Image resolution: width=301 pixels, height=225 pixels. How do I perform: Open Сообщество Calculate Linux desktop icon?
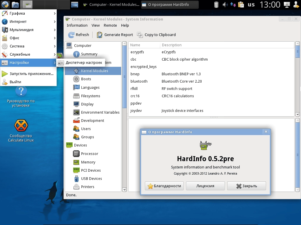tap(21, 131)
